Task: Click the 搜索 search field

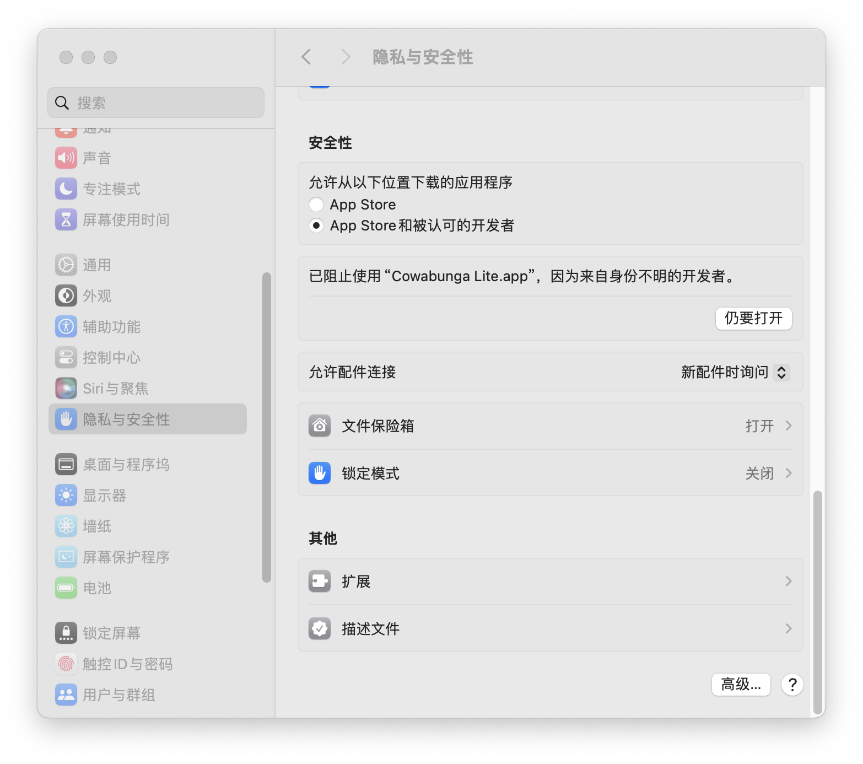Action: [x=156, y=103]
